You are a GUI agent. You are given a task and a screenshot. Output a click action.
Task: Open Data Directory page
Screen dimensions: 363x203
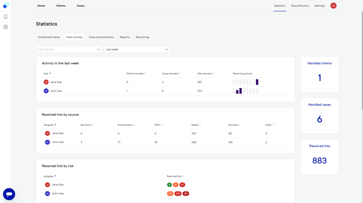click(300, 6)
